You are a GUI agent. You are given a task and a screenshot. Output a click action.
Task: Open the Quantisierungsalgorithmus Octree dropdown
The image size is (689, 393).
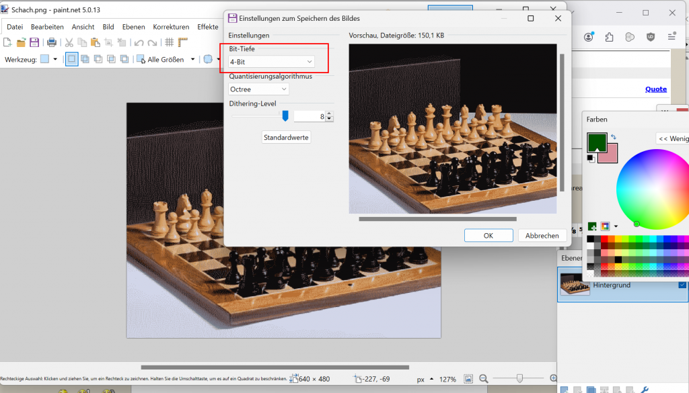click(x=259, y=89)
